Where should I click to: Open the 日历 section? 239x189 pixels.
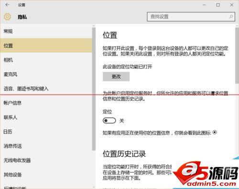point(46,132)
